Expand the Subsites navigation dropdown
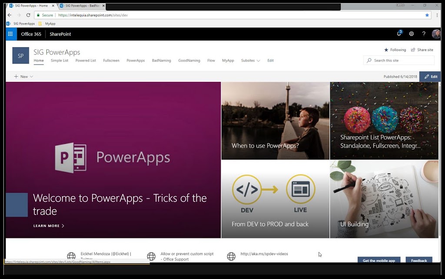Viewport: 445px width, 279px height. tap(251, 61)
